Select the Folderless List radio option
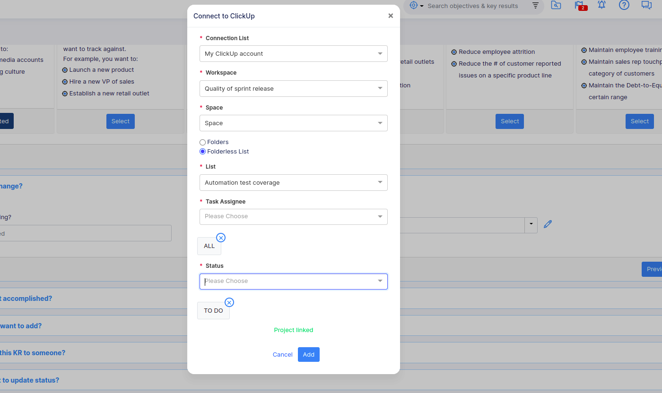Screen dimensions: 662x393 [x=202, y=152]
